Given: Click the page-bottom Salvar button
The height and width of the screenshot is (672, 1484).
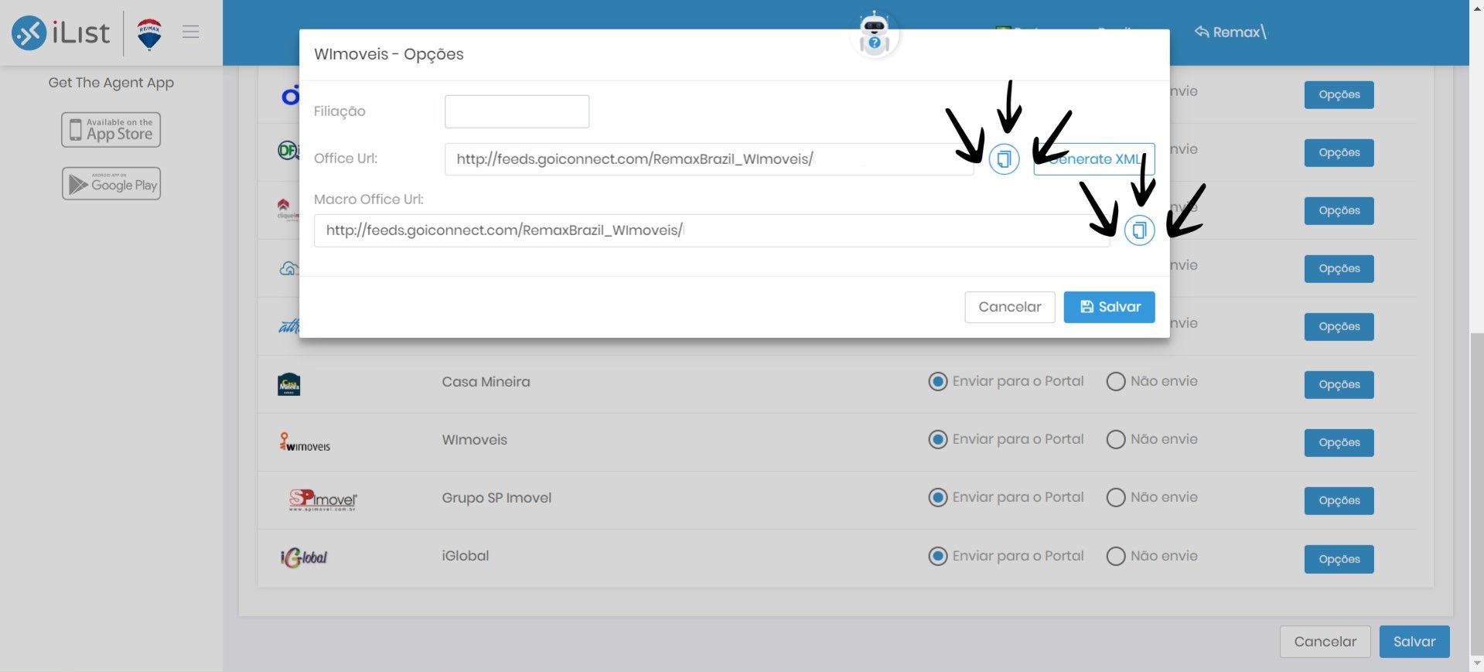Looking at the screenshot, I should click(x=1414, y=642).
